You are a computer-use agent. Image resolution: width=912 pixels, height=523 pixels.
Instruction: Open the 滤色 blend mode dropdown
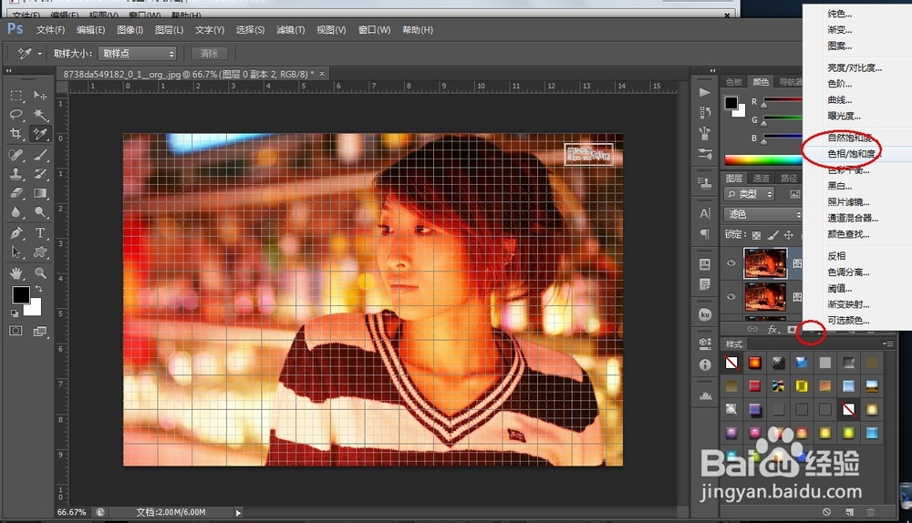tap(763, 214)
